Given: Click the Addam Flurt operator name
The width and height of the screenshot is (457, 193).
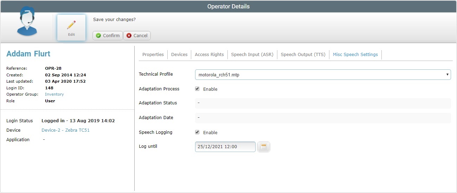Looking at the screenshot, I should point(28,54).
